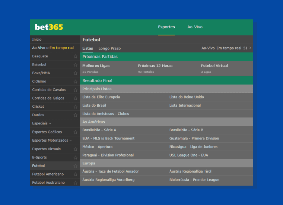The image size is (283, 205).
Task: Open Nicarágua - Liga de Juniores
Action: coord(193,146)
